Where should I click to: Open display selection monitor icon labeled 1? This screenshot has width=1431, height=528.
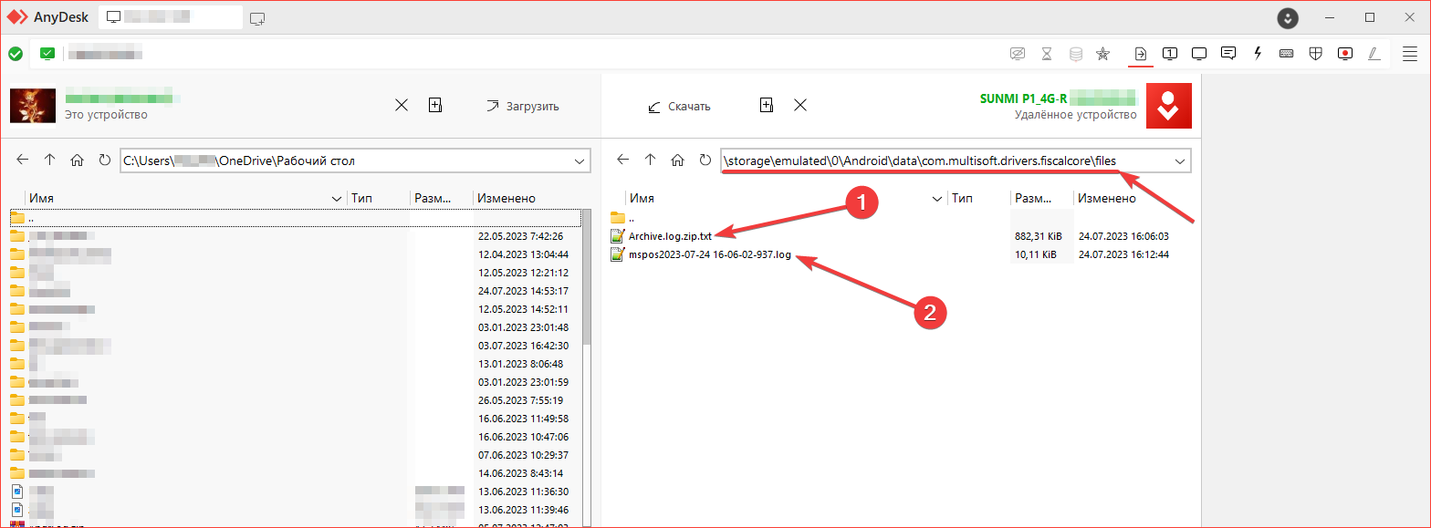(x=1169, y=54)
